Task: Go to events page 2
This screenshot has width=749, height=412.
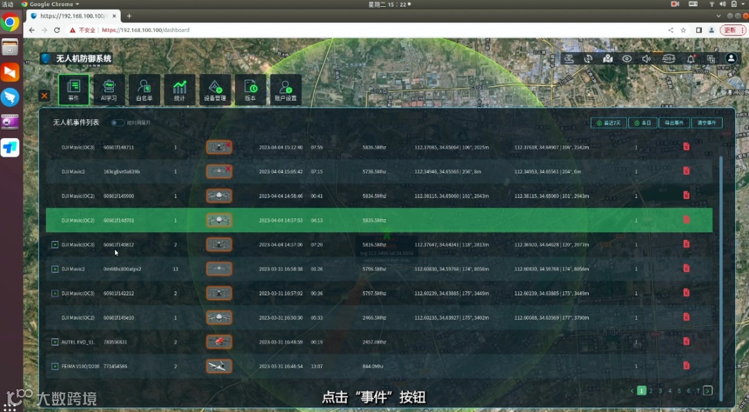Action: point(651,391)
